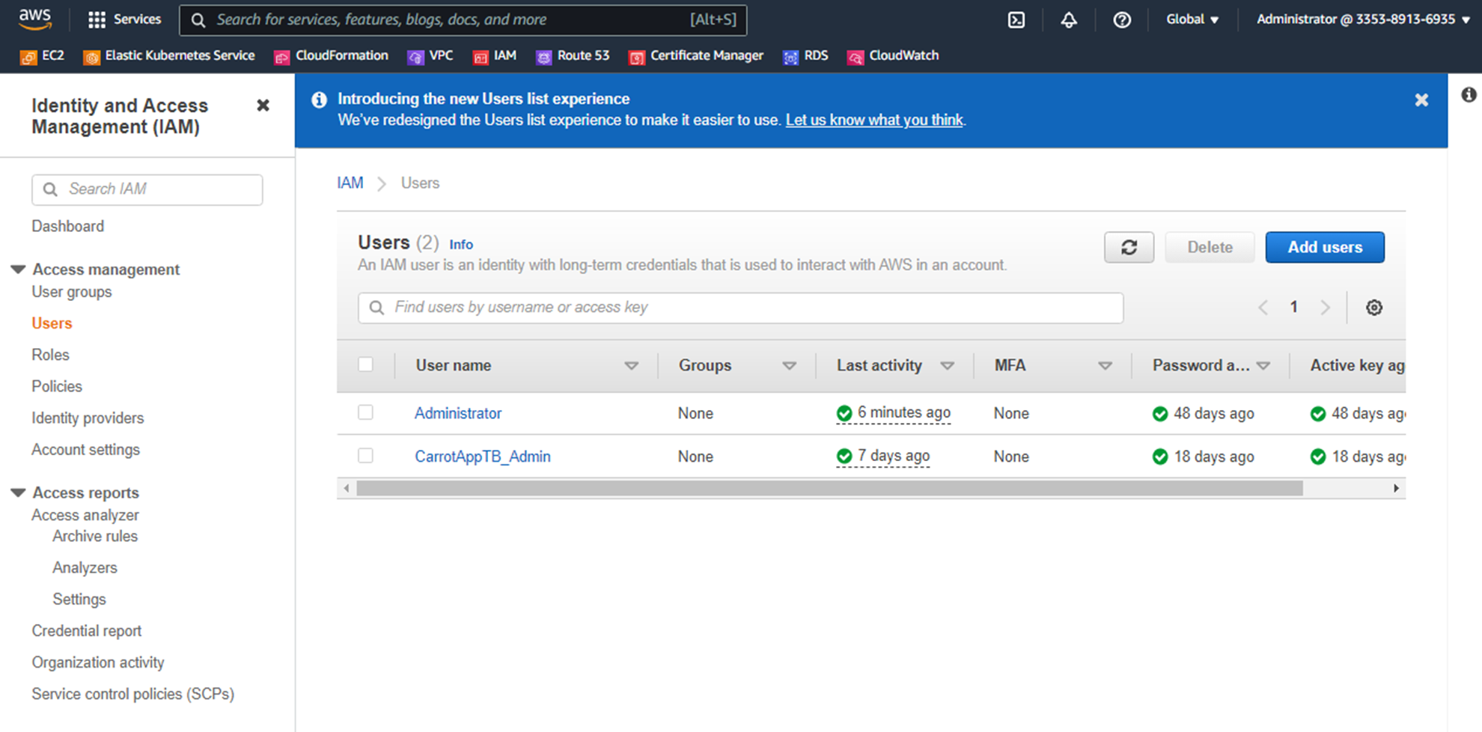The width and height of the screenshot is (1482, 732).
Task: Open the Route 53 shortcut
Action: pyautogui.click(x=573, y=56)
